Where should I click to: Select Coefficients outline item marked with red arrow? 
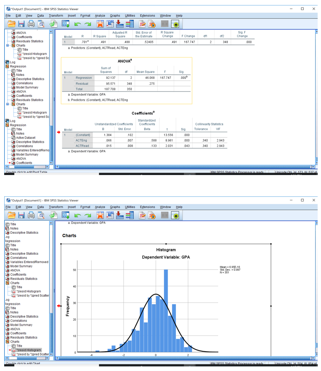[x=24, y=163]
